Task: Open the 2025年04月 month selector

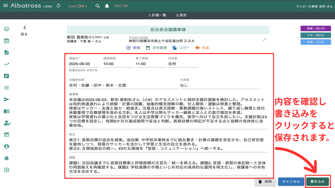Action: pos(78,6)
